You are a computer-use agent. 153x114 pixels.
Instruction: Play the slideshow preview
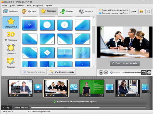coord(101,72)
